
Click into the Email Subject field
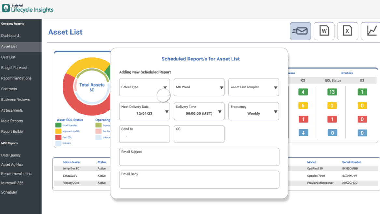pos(199,157)
